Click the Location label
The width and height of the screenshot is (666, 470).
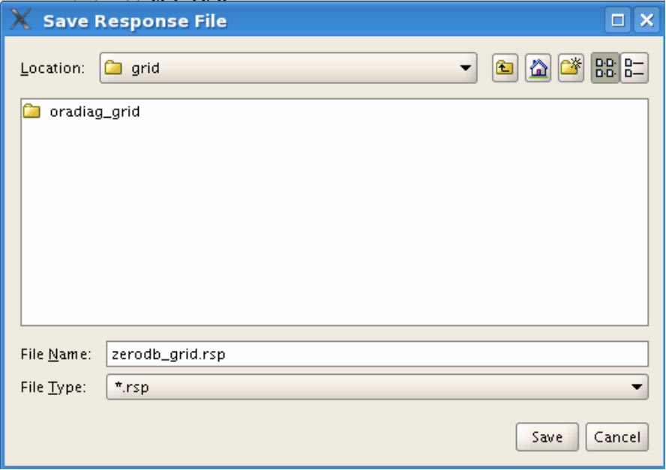tap(52, 69)
